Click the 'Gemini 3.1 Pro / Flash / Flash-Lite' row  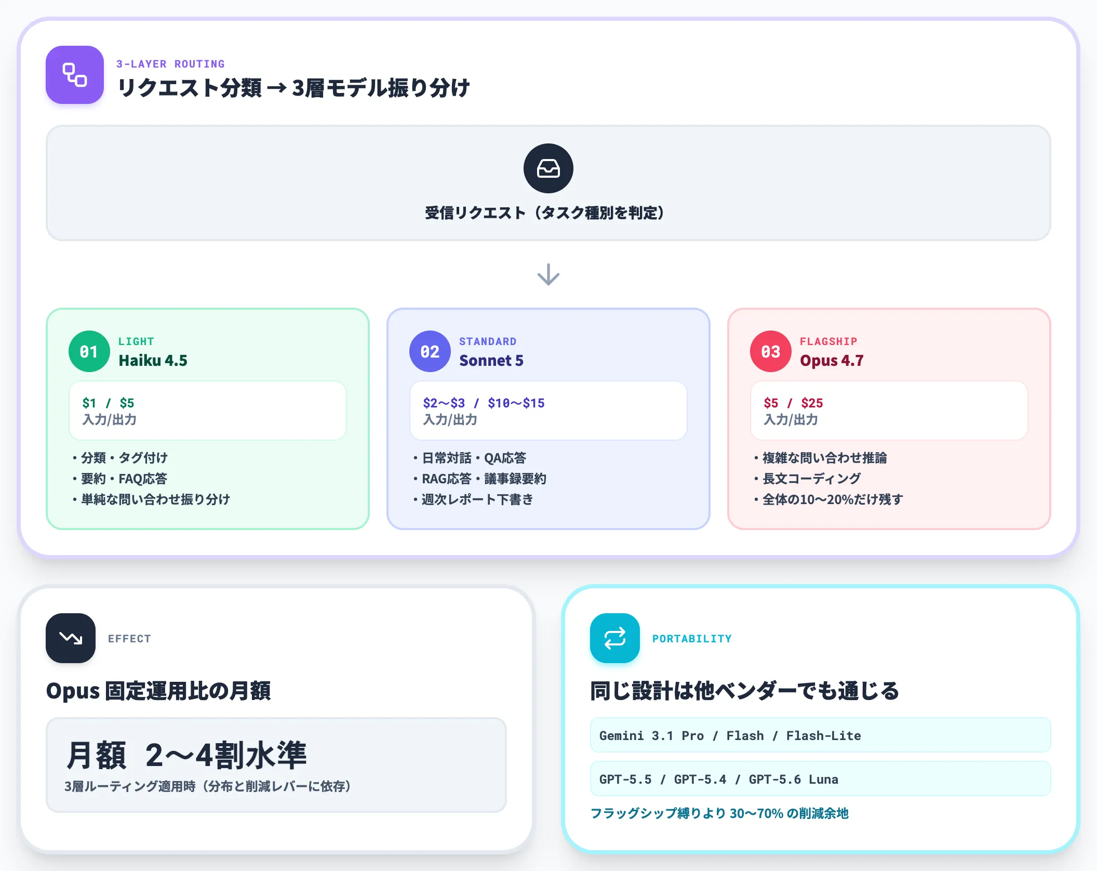tap(821, 735)
